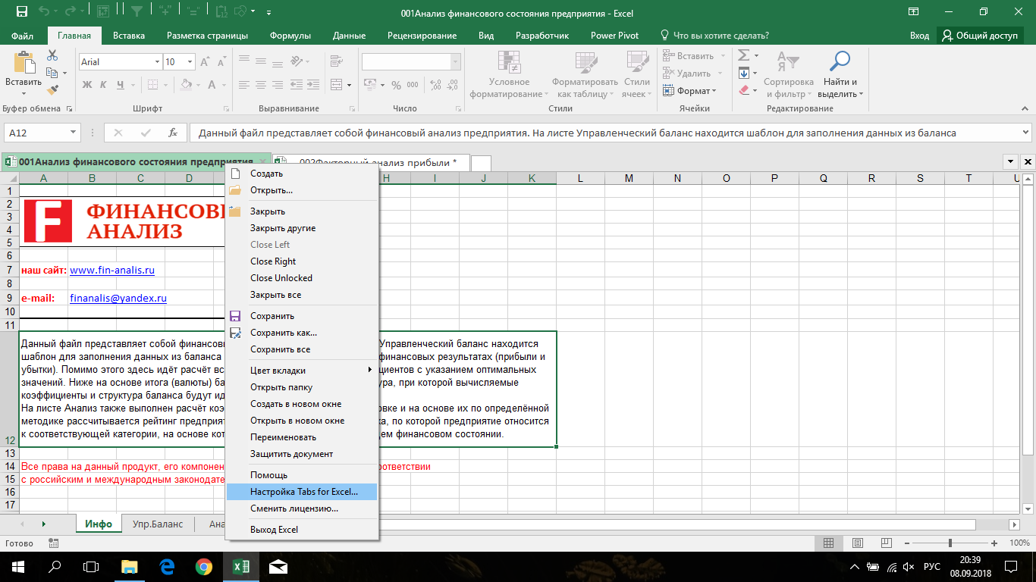Click the Save icon in title bar

pos(22,13)
